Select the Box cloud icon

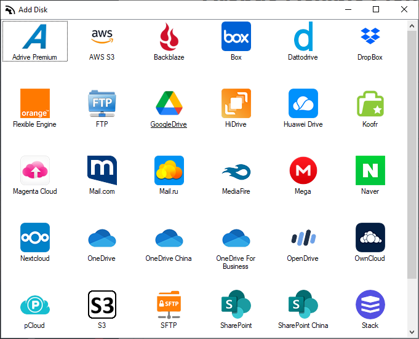[x=236, y=36]
